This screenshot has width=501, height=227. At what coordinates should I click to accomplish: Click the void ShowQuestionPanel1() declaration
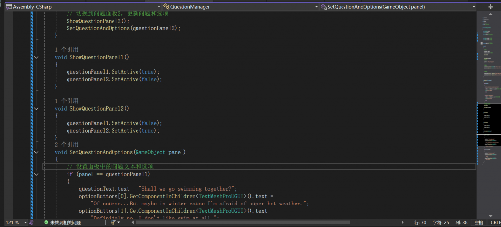pyautogui.click(x=91, y=57)
